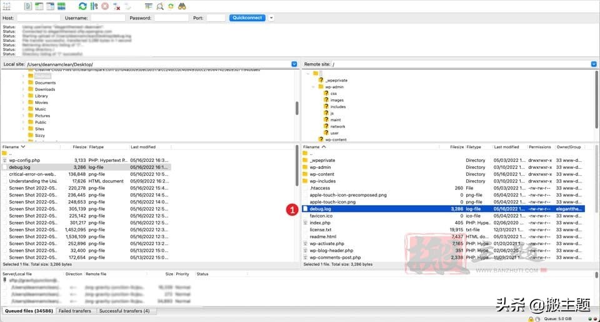
Task: Open the Site Manager icon
Action: click(x=8, y=6)
